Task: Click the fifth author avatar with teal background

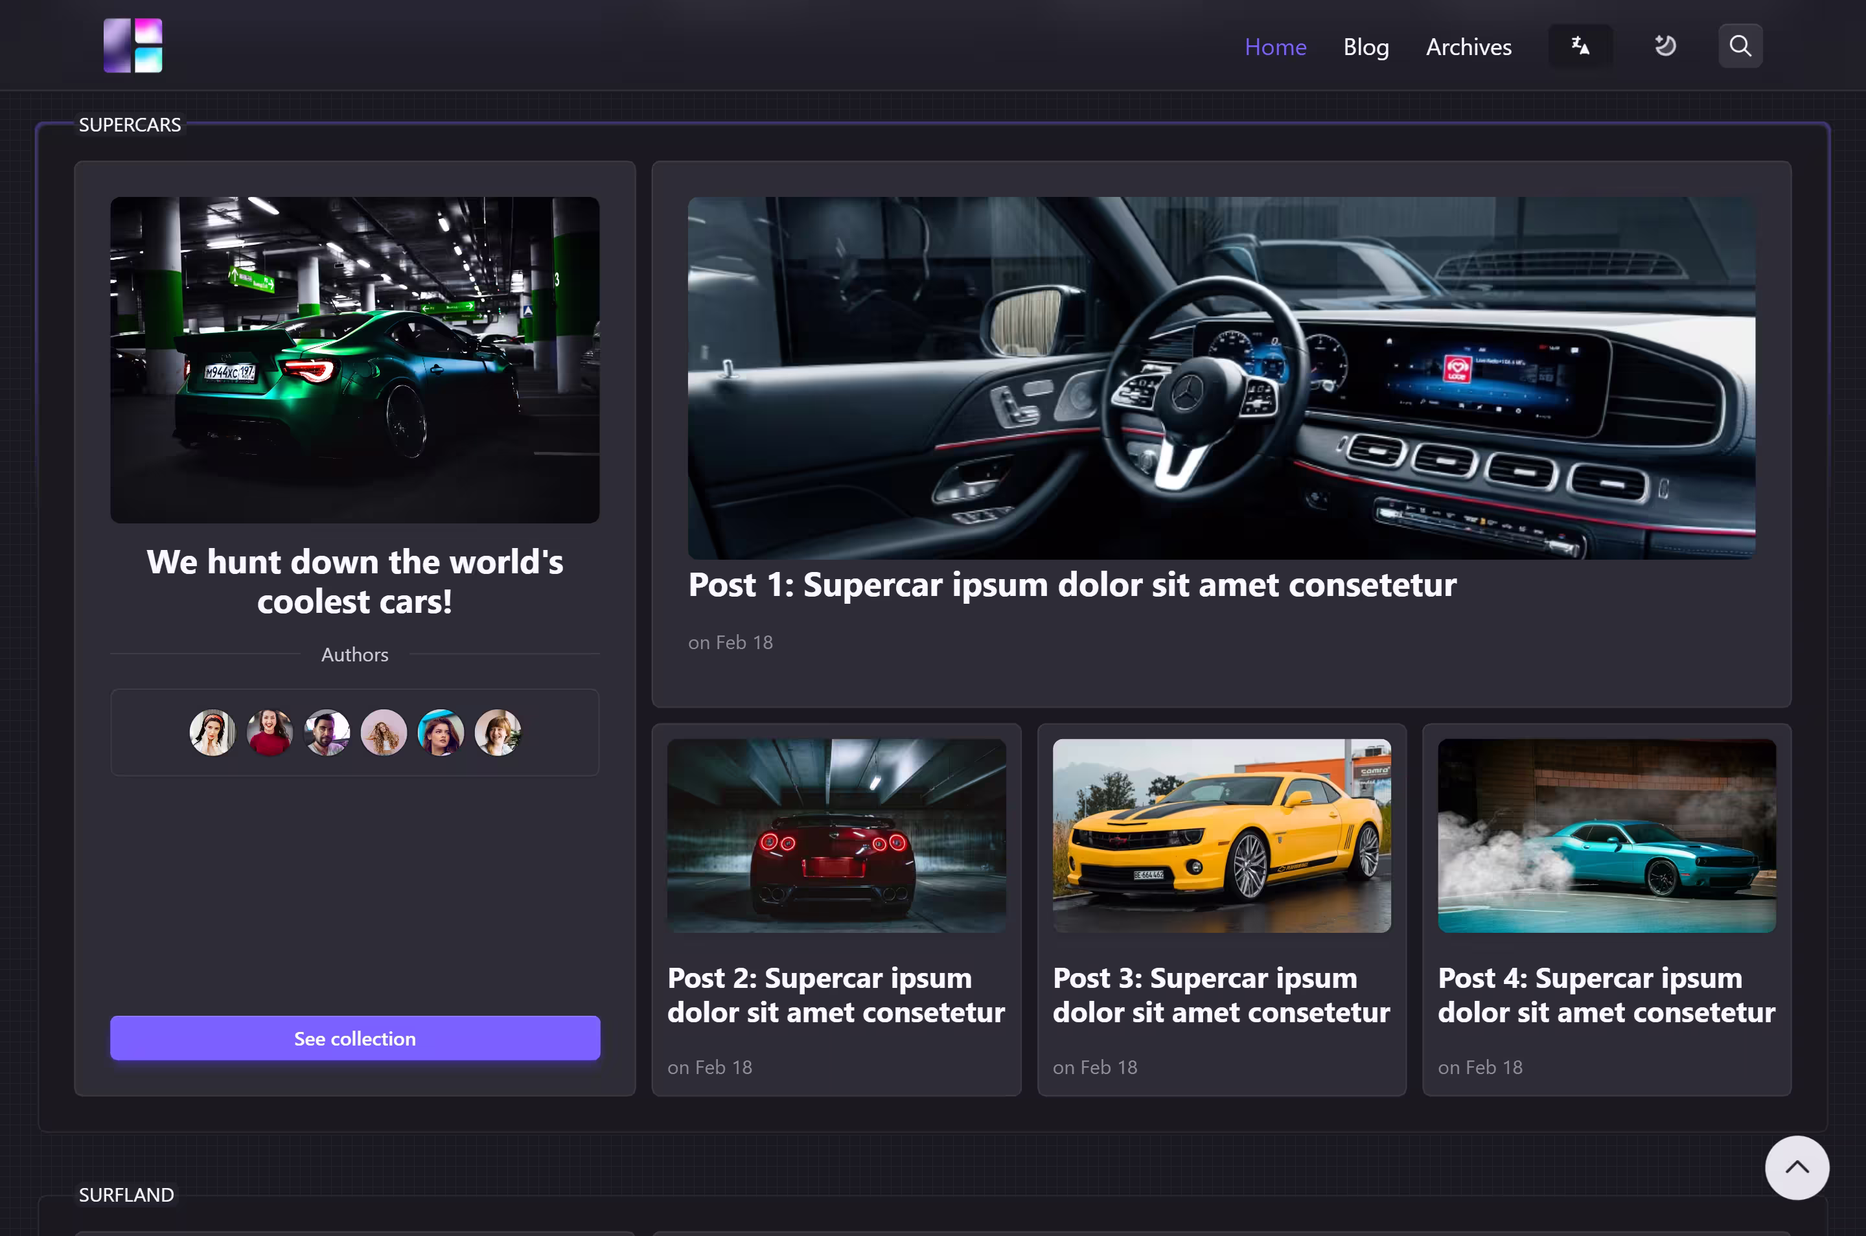Action: (x=441, y=732)
